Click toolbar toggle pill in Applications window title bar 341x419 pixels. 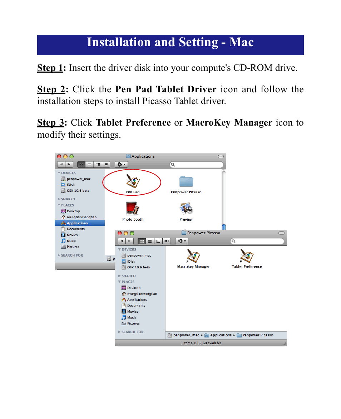click(x=221, y=156)
